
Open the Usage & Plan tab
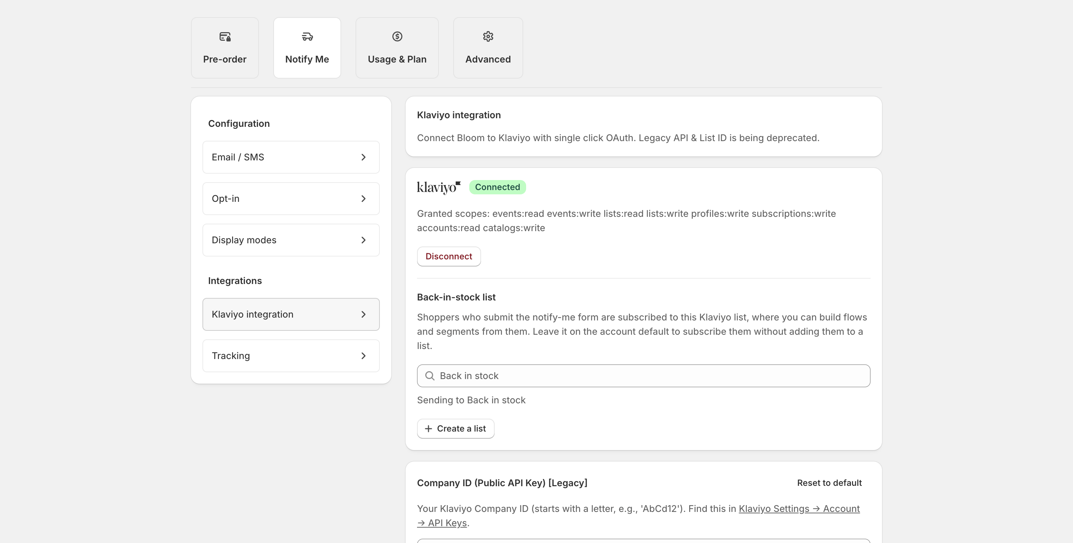(397, 48)
